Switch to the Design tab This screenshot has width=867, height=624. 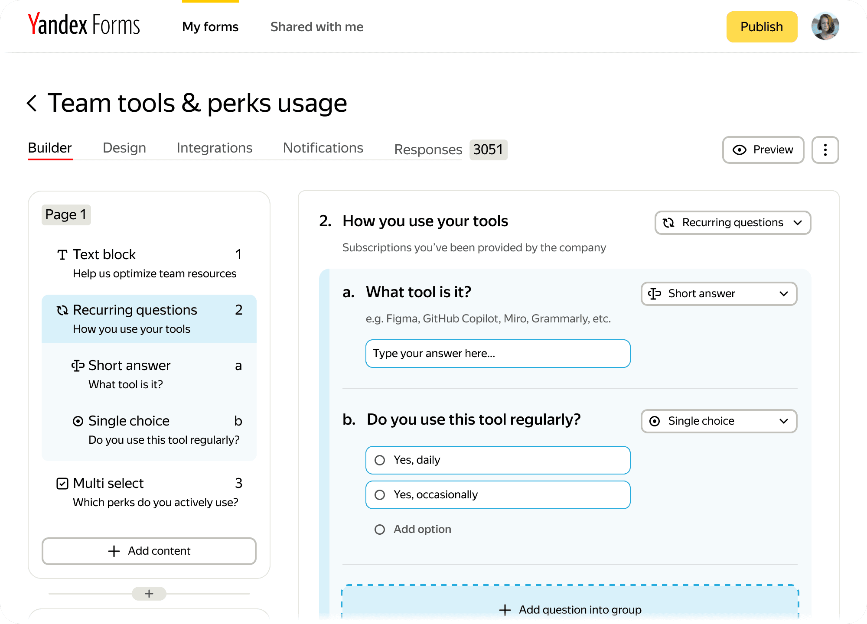(124, 148)
